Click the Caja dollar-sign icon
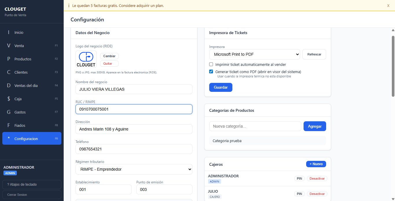The width and height of the screenshot is (395, 201). tap(9, 99)
